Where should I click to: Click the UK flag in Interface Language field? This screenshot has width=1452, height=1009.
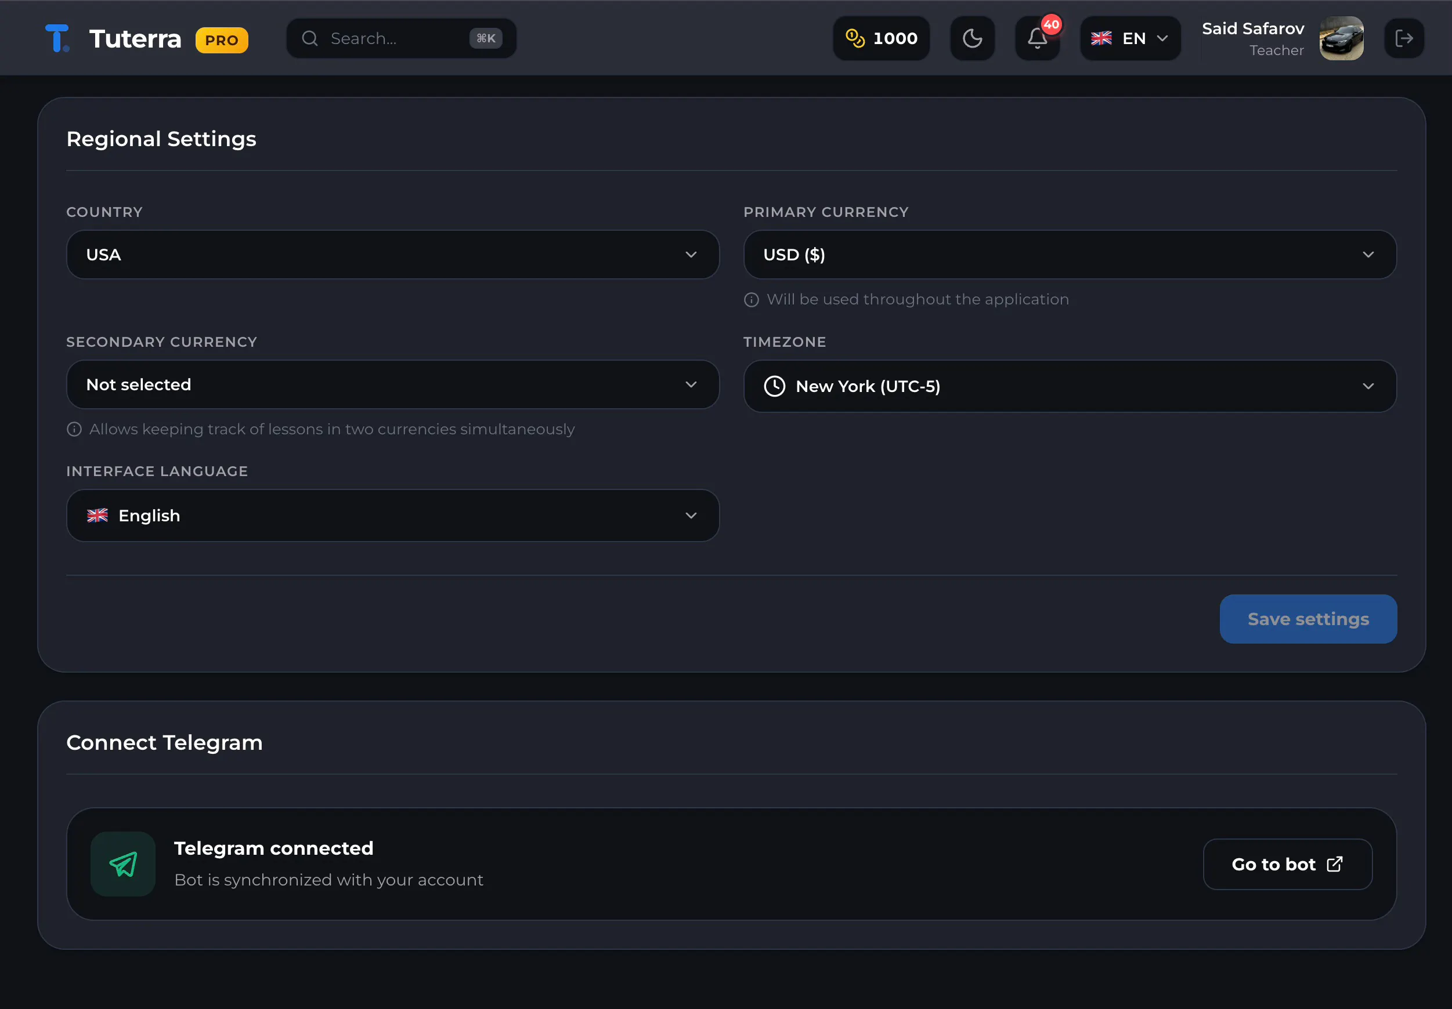(97, 516)
